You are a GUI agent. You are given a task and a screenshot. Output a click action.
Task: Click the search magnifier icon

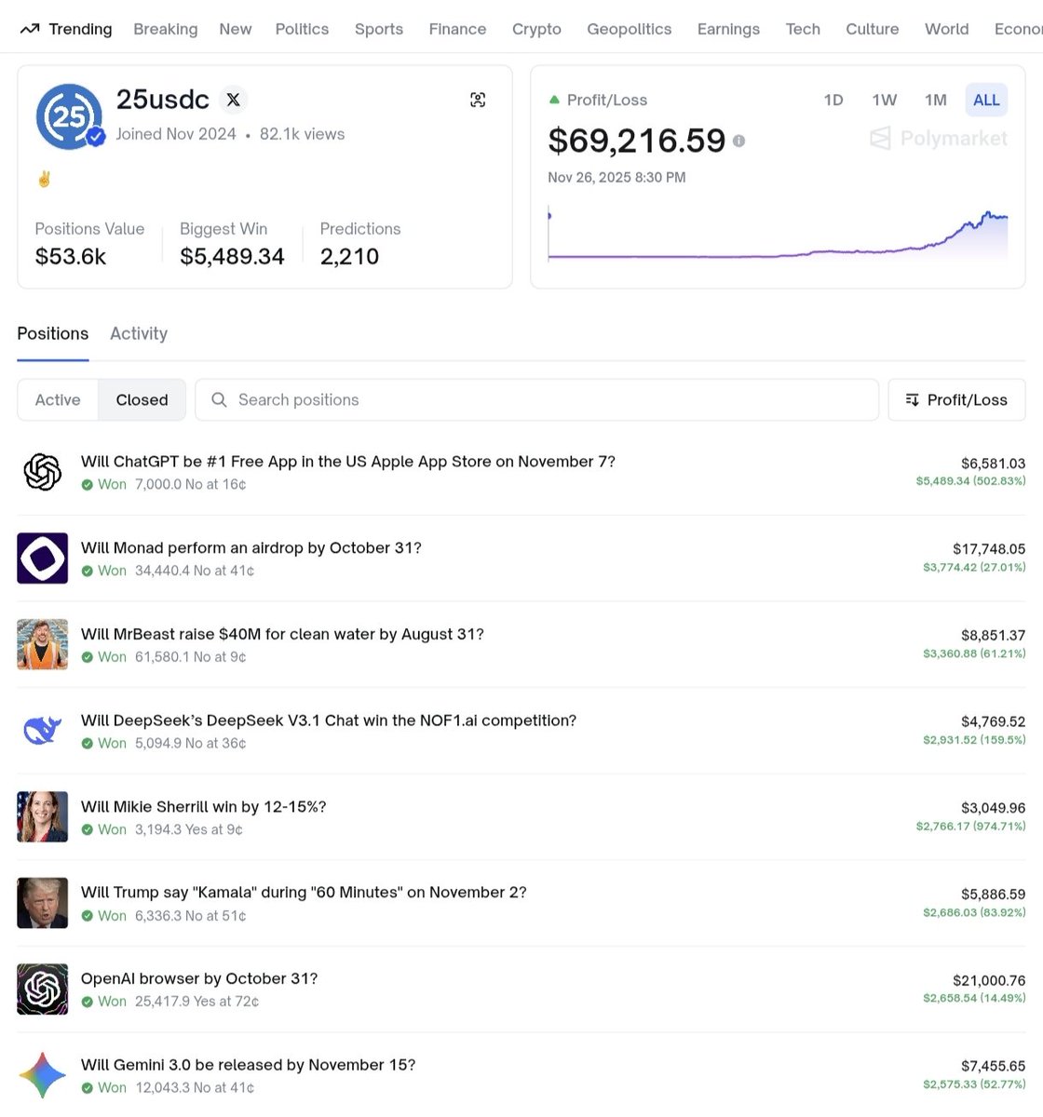click(219, 399)
